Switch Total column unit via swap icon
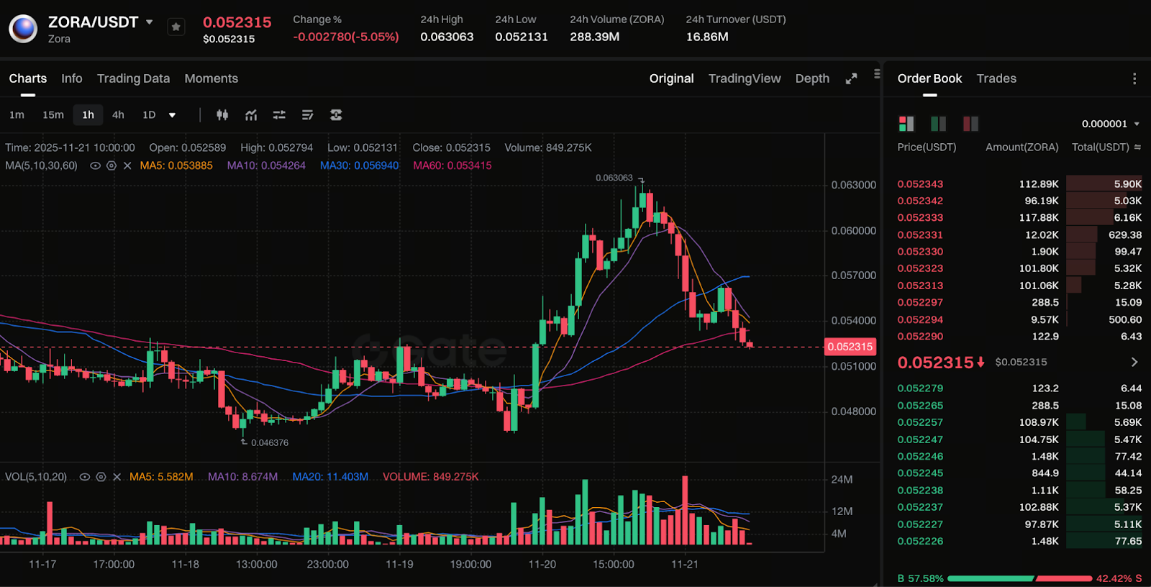 (x=1137, y=147)
